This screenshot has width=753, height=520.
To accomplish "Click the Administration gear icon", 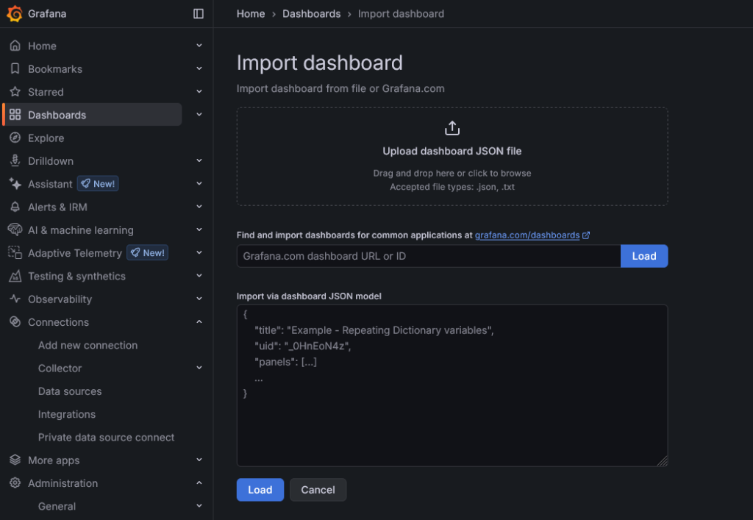I will pos(15,483).
